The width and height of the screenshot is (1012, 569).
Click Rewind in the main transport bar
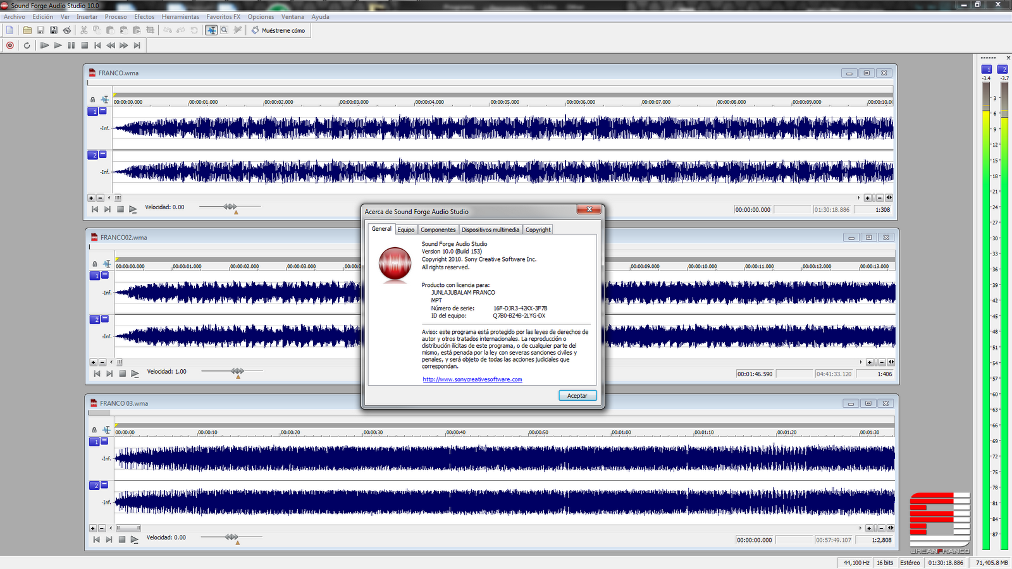[111, 46]
